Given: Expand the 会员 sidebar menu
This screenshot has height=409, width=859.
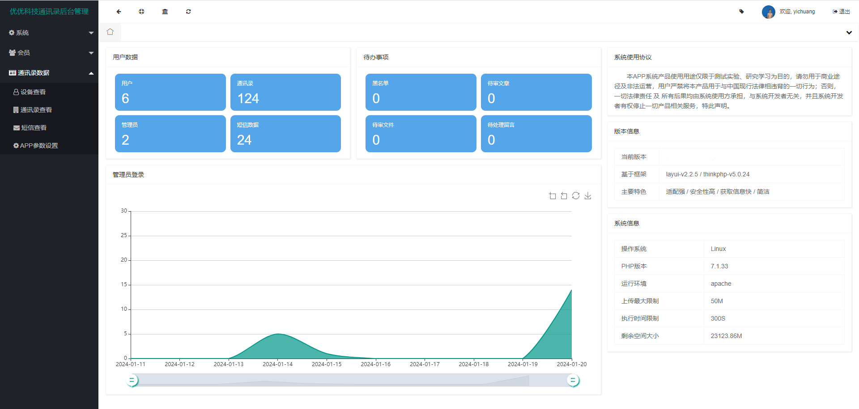Looking at the screenshot, I should coord(49,53).
